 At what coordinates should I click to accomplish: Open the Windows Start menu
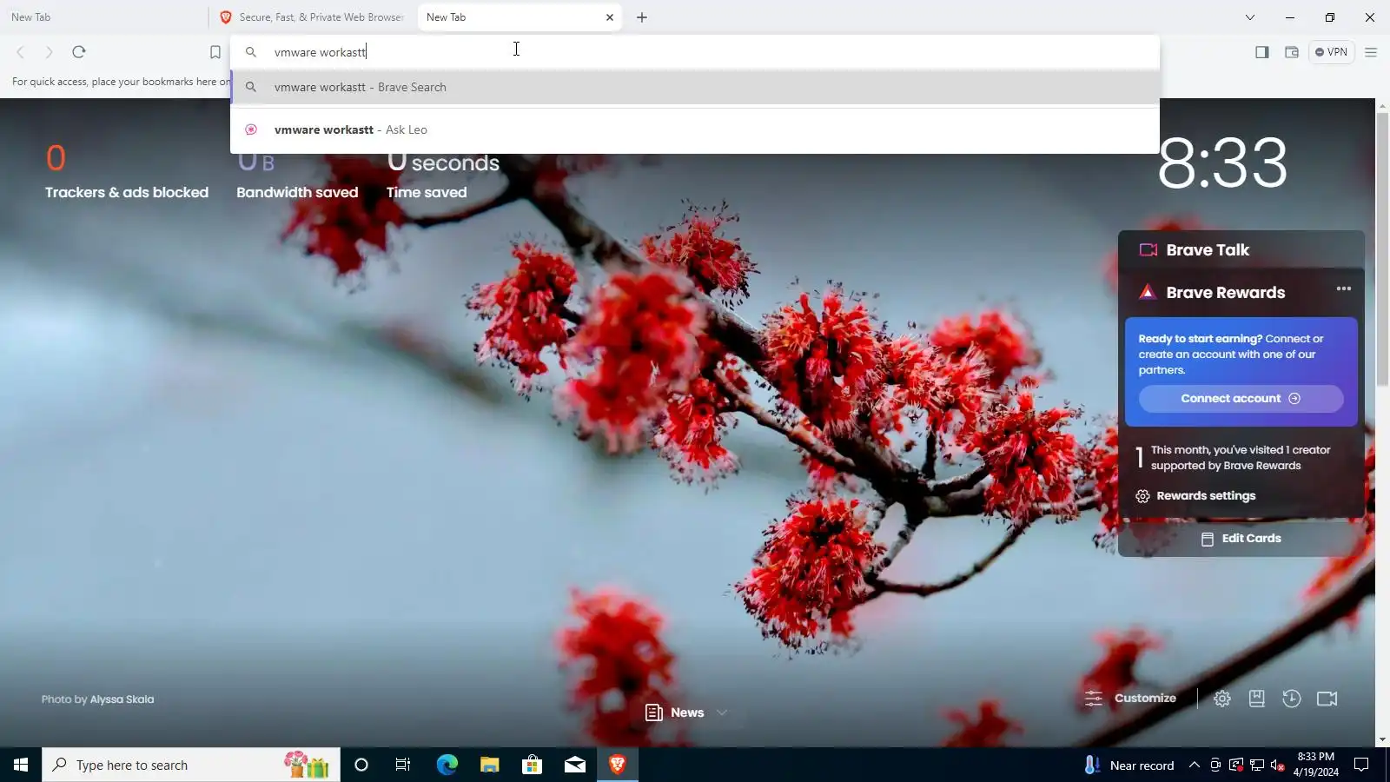tap(21, 765)
